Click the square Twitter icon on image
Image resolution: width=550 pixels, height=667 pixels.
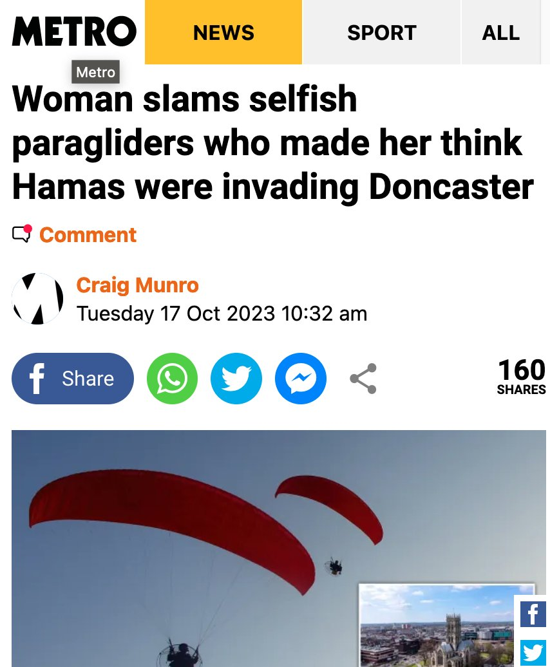(x=533, y=653)
